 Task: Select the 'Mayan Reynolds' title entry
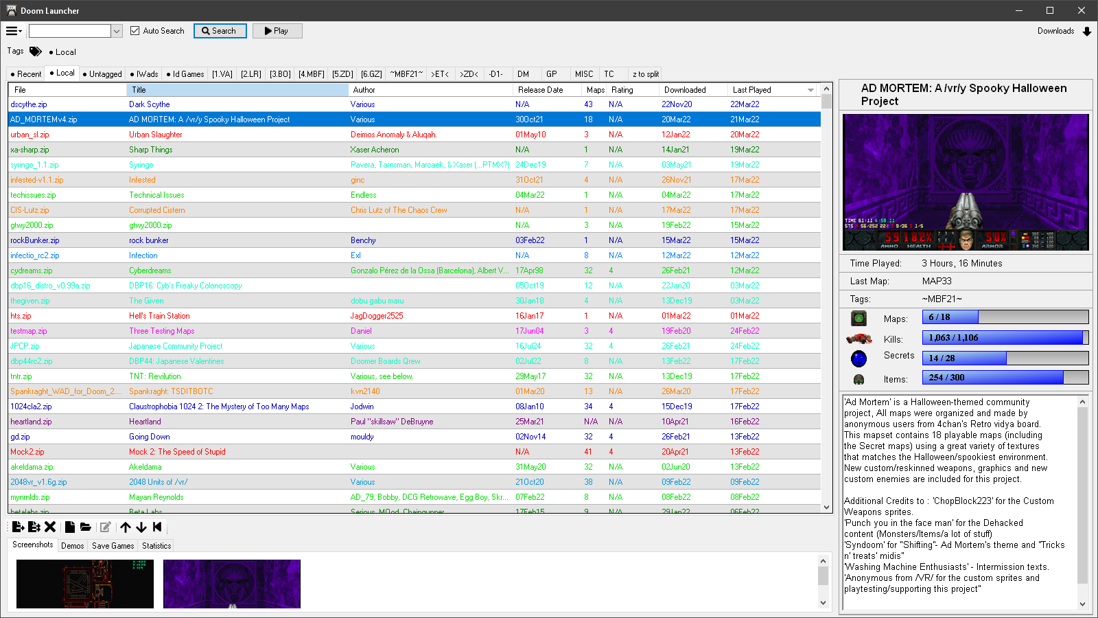(x=156, y=497)
